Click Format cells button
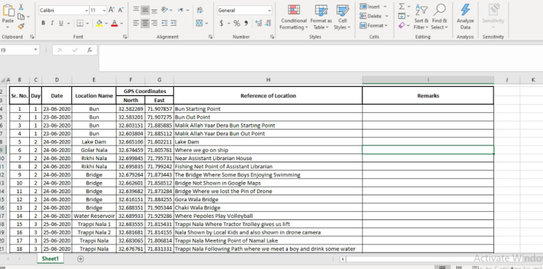The image size is (543, 269). click(x=374, y=25)
